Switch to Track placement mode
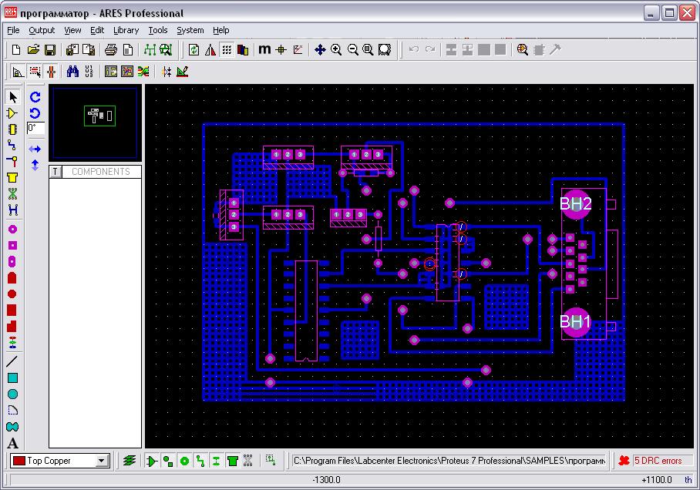Image resolution: width=700 pixels, height=490 pixels. coord(12,145)
